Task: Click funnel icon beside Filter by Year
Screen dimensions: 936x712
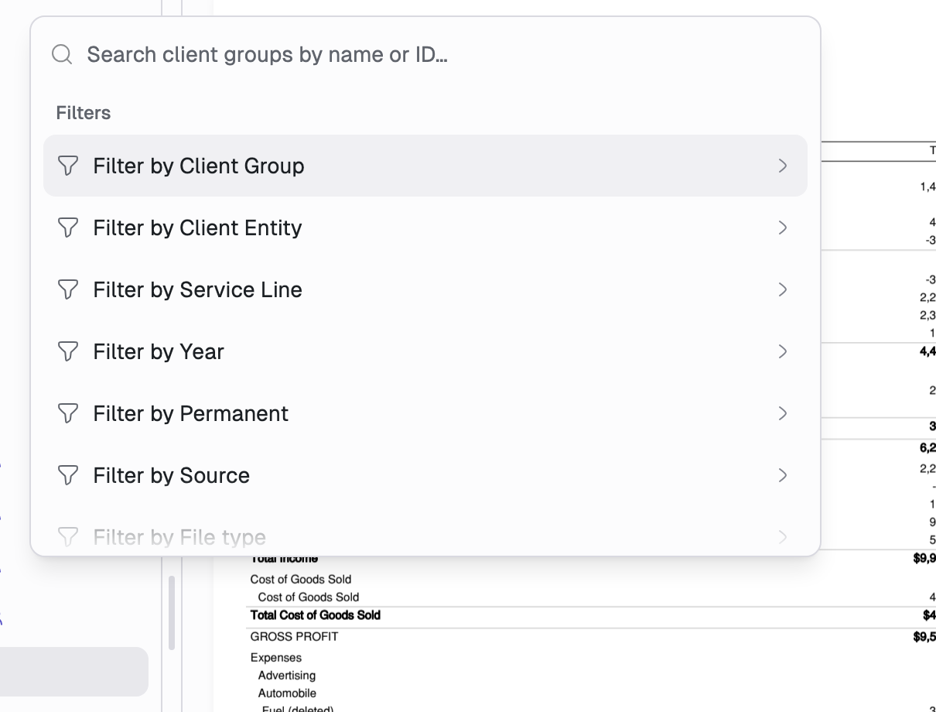Action: (x=68, y=351)
